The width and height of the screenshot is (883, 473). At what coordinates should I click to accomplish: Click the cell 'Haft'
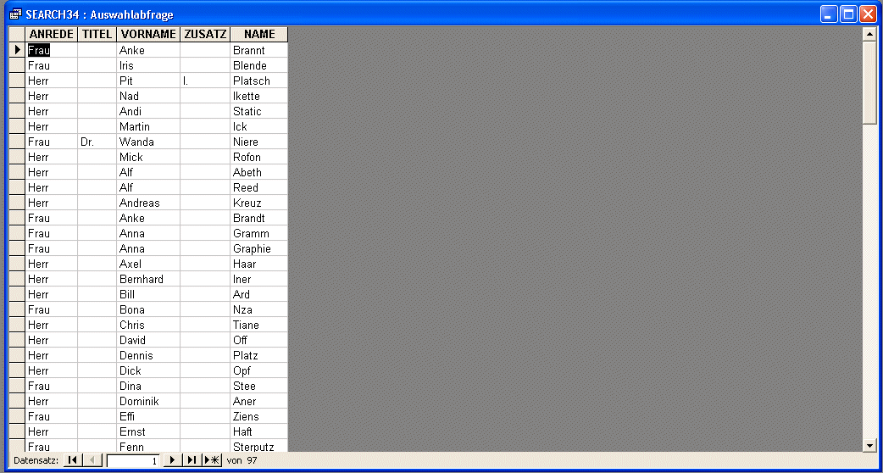(x=259, y=432)
